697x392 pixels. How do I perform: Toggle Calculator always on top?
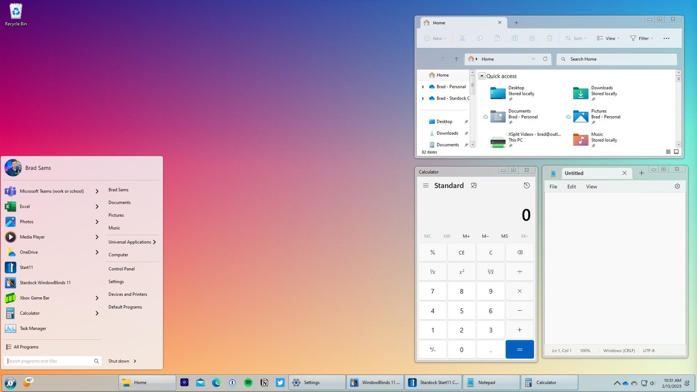point(473,185)
